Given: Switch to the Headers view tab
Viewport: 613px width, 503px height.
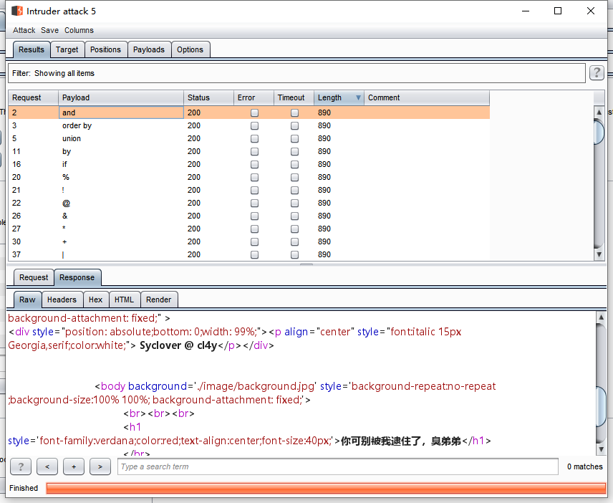Looking at the screenshot, I should coord(62,300).
